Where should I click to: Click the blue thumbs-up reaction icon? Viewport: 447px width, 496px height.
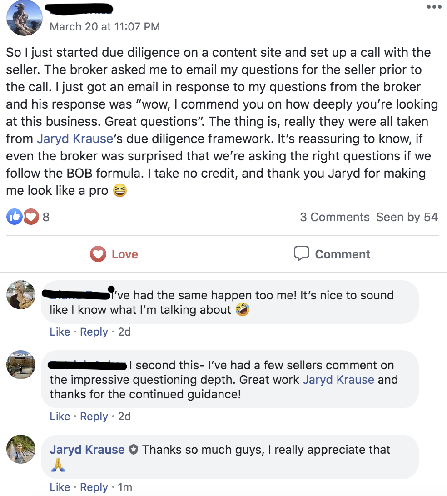pyautogui.click(x=14, y=217)
